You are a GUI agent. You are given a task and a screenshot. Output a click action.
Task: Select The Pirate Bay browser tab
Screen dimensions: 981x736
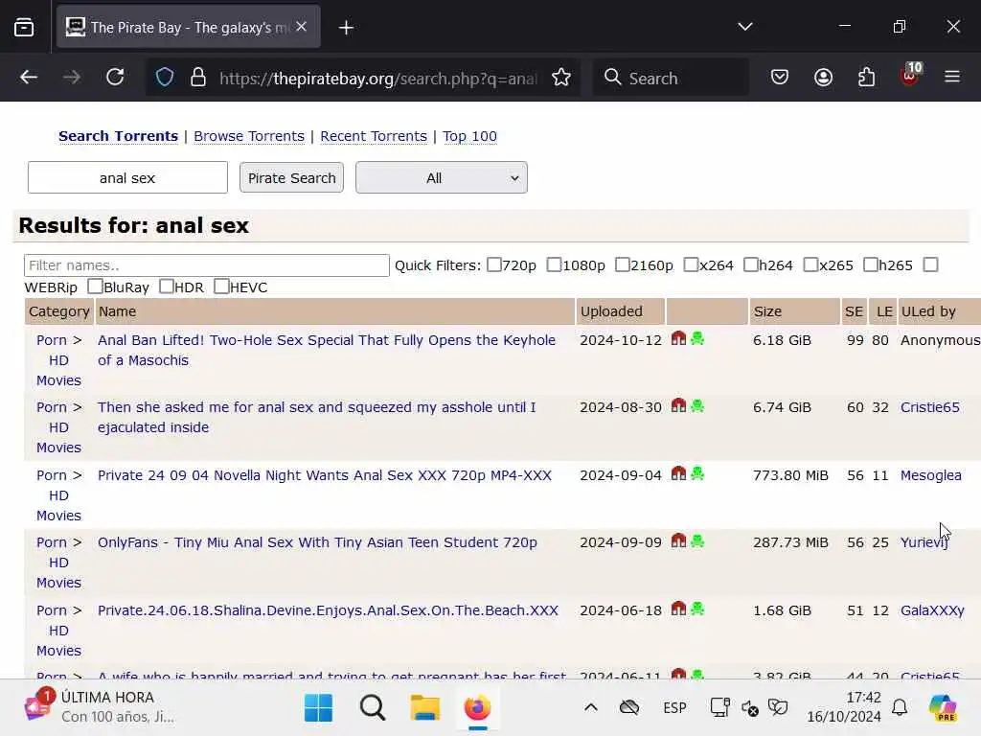189,27
